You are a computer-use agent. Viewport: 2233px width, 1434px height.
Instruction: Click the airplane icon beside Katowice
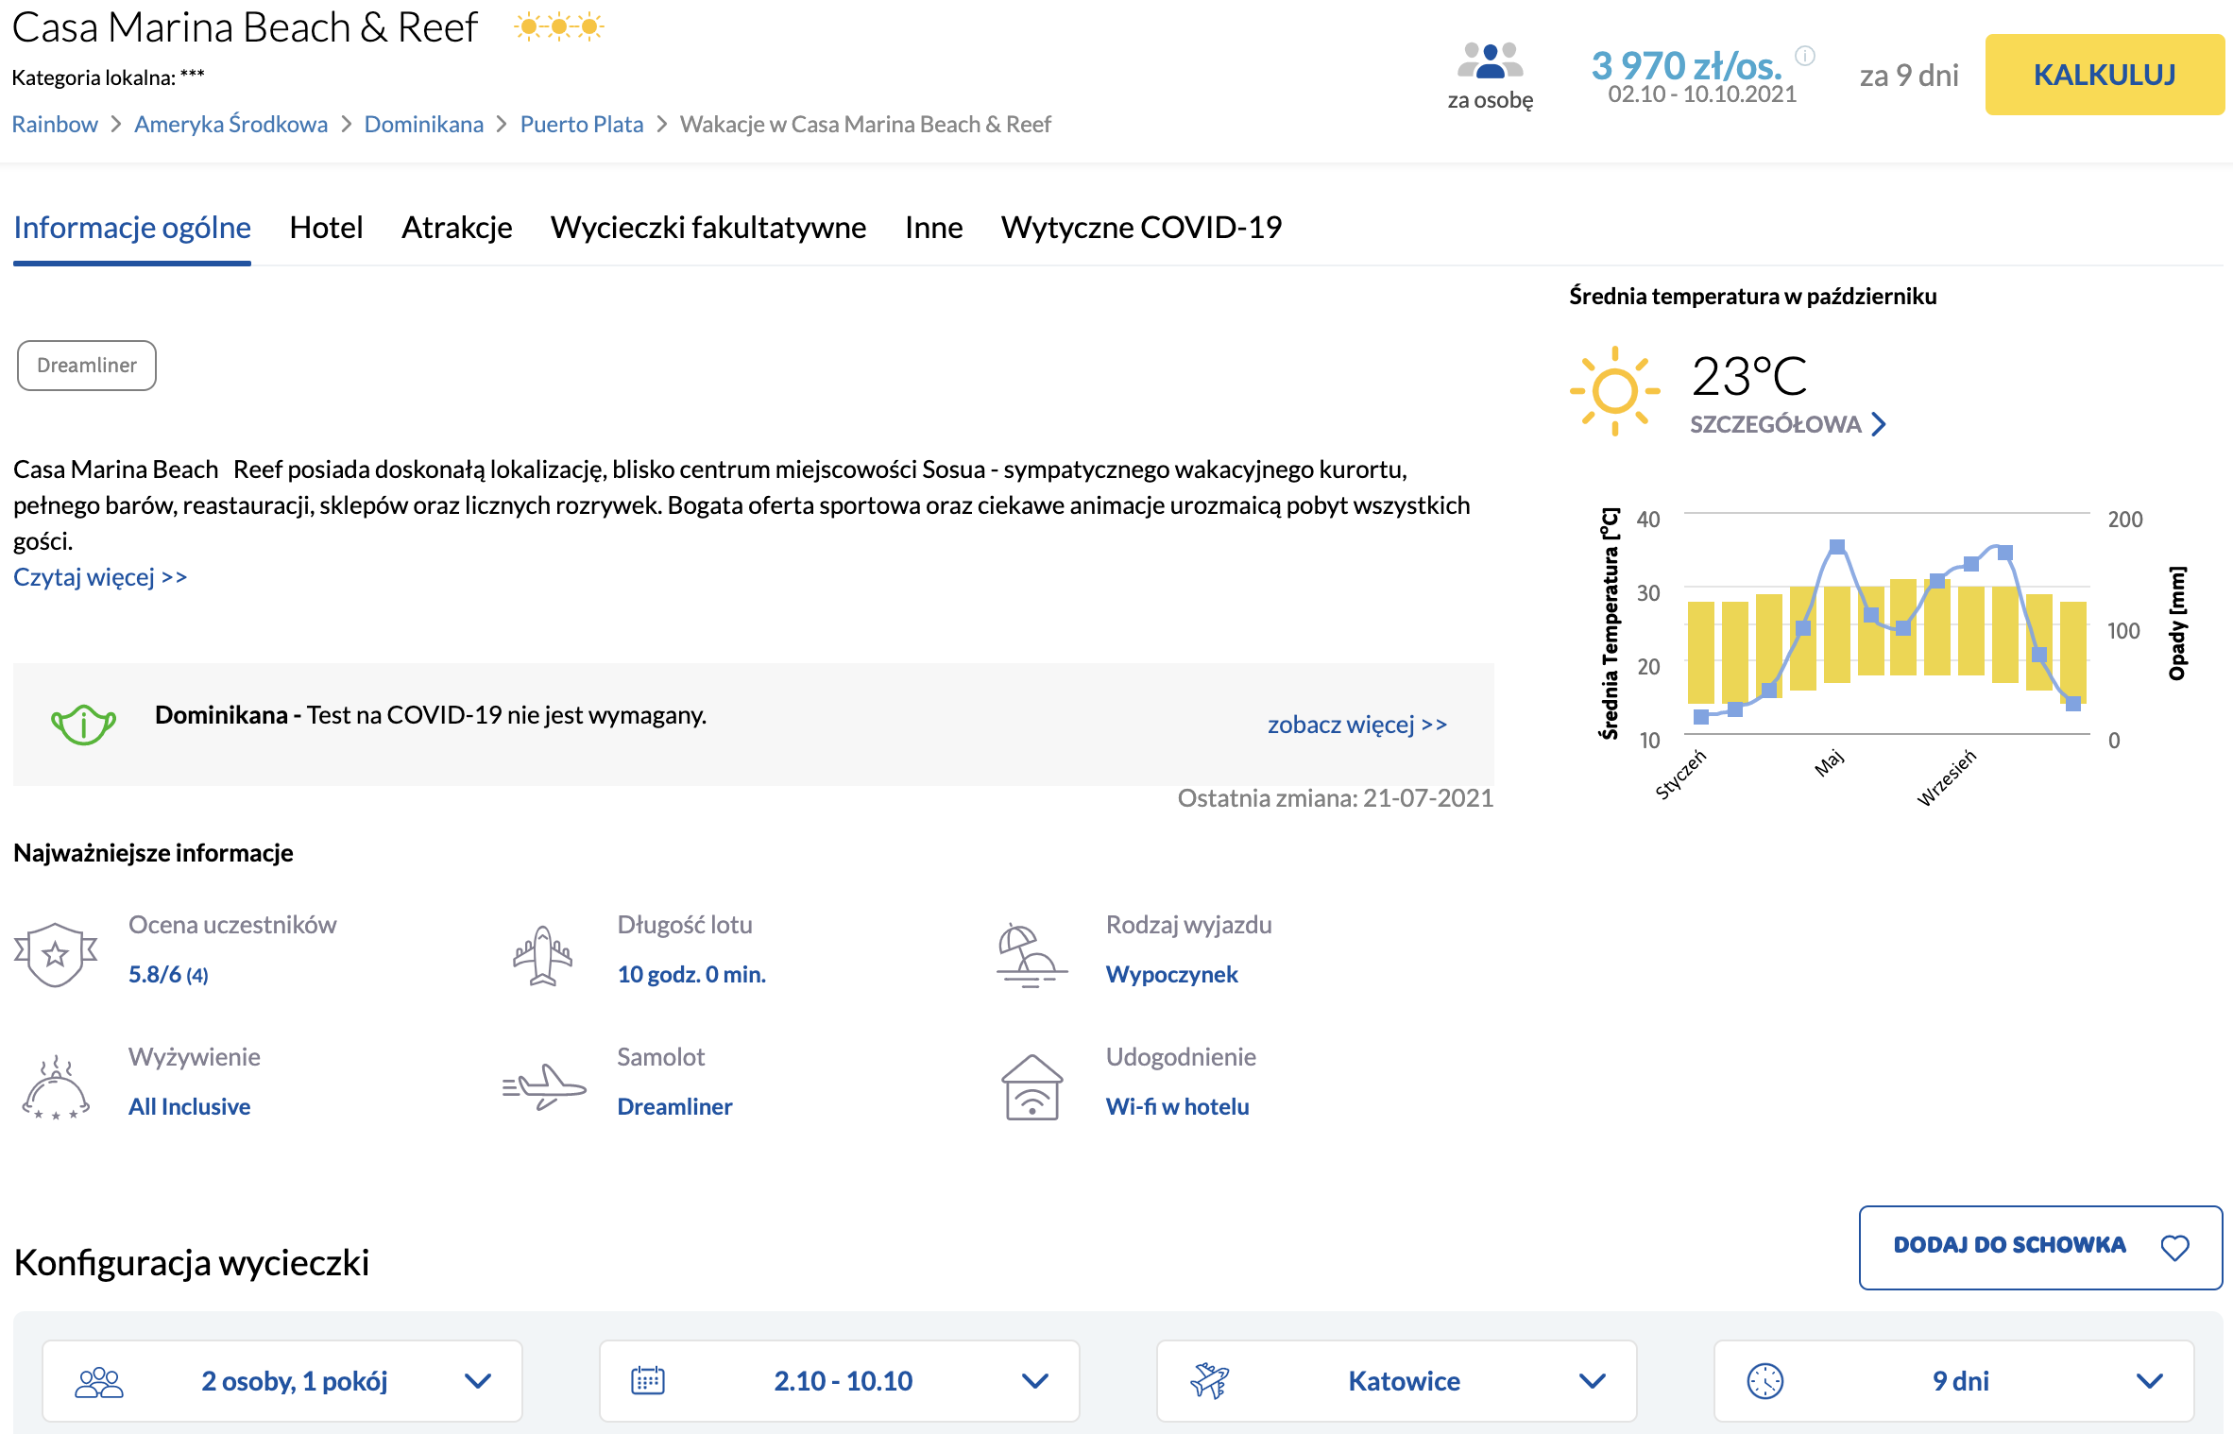pyautogui.click(x=1209, y=1381)
